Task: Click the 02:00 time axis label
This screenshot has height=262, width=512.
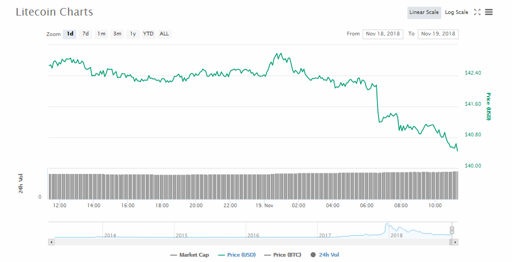Action: coord(299,206)
